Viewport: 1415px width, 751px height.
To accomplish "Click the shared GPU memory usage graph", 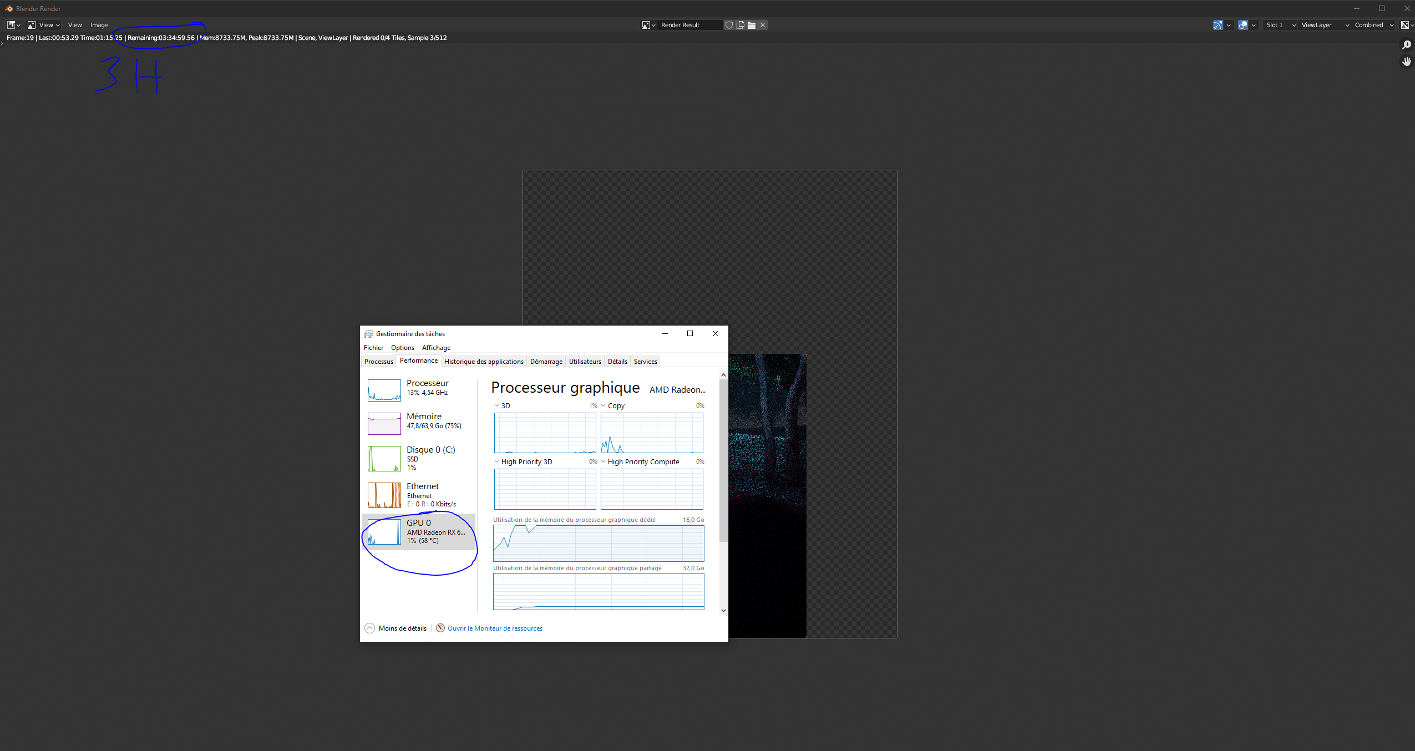I will click(599, 591).
